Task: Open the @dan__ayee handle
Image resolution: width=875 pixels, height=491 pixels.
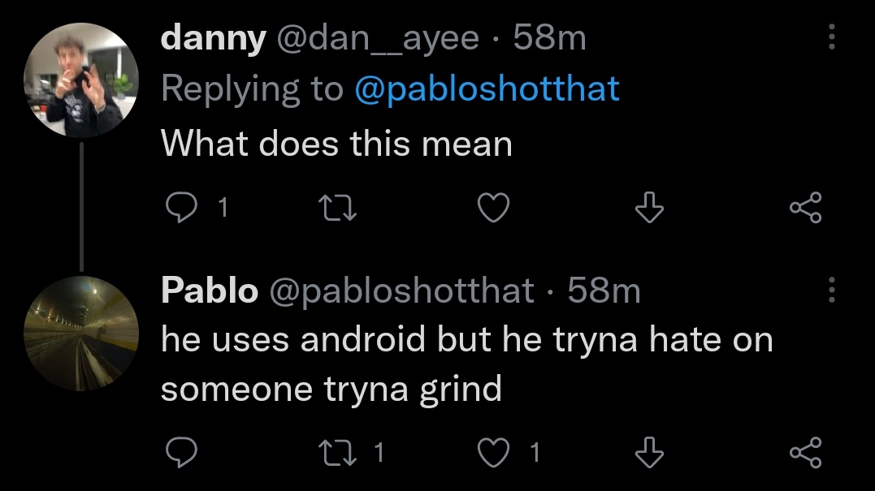Action: [378, 39]
